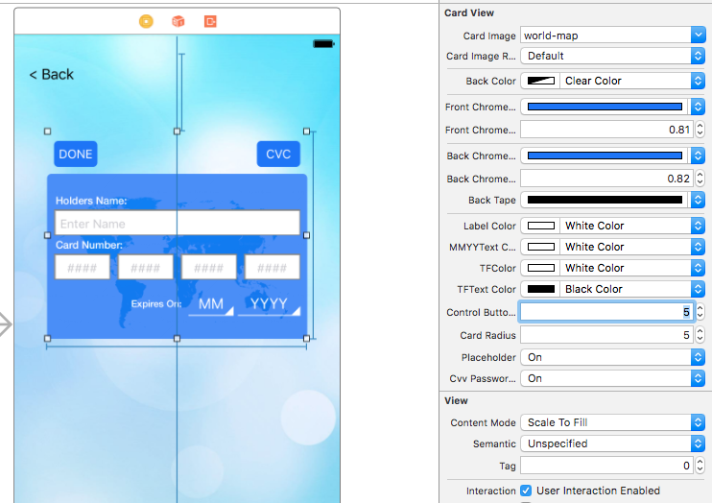Image resolution: width=712 pixels, height=503 pixels.
Task: Select the second #### card number field
Action: 145,267
